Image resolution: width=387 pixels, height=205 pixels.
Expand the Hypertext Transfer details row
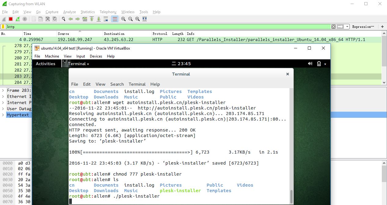point(3,115)
